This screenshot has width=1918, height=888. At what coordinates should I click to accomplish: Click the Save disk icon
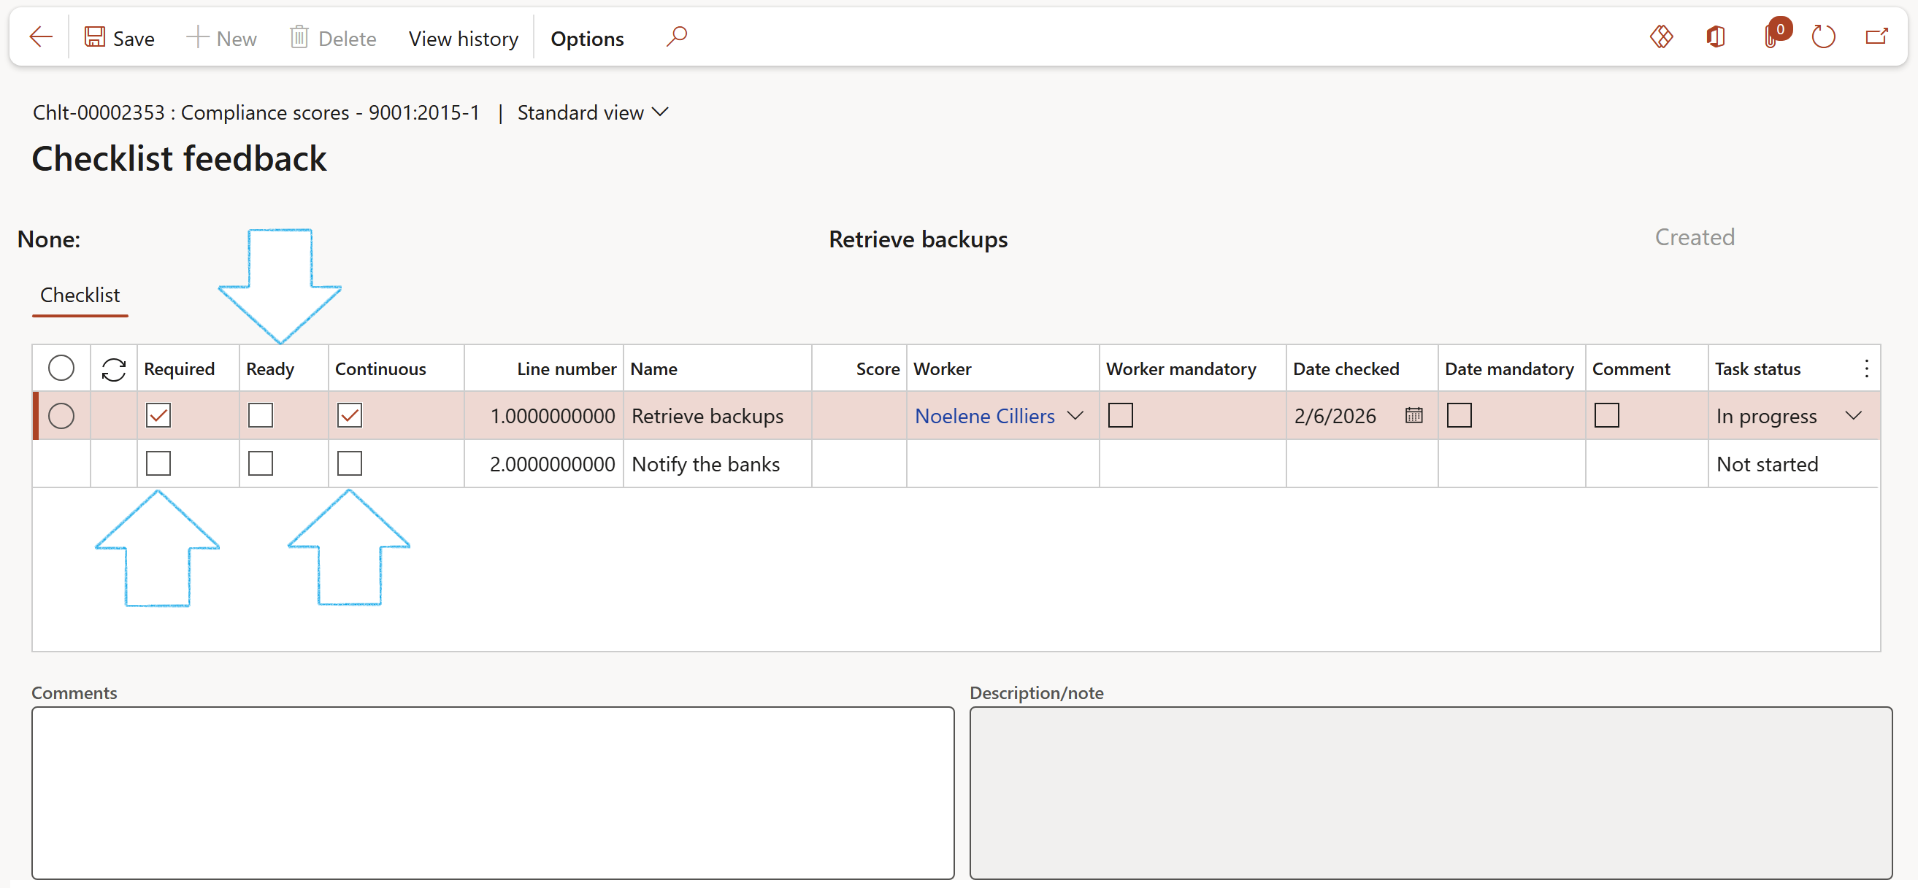tap(95, 37)
